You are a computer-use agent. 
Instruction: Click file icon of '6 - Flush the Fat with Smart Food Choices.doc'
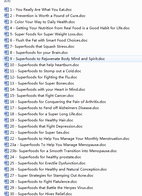(6, 40)
